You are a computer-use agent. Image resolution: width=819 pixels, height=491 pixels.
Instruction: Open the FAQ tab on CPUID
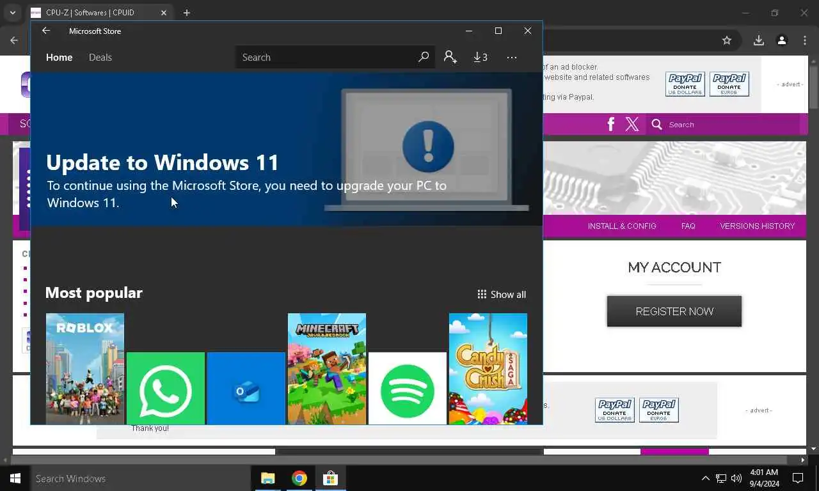(688, 226)
